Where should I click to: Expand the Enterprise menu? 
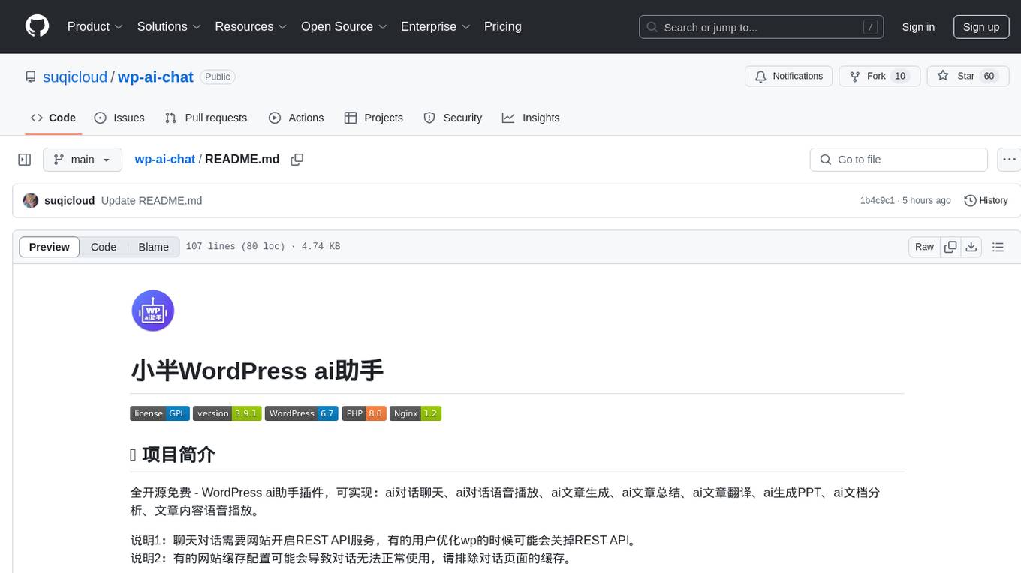[435, 26]
